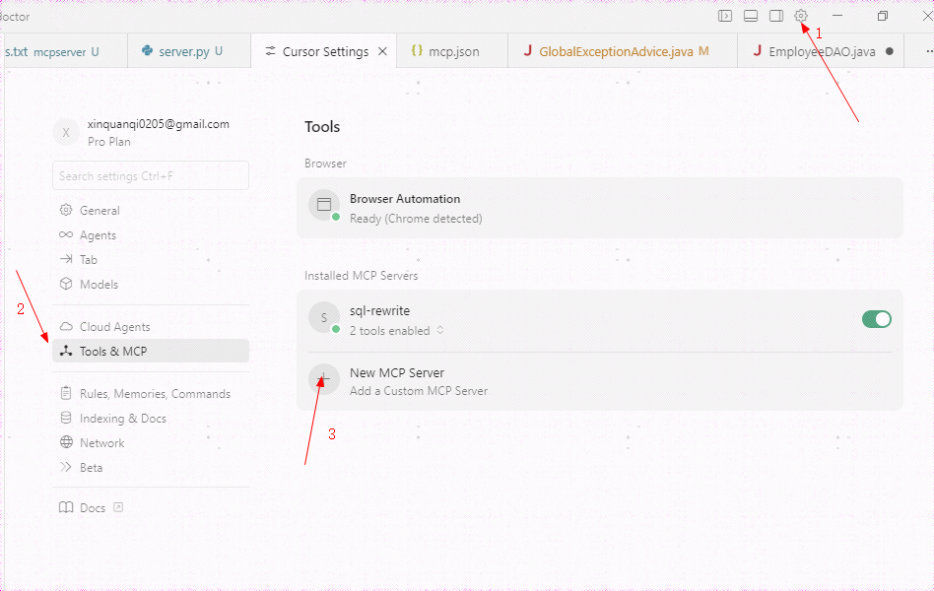Image resolution: width=934 pixels, height=591 pixels.
Task: Click the Python icon on the server.py tab
Action: tap(147, 50)
